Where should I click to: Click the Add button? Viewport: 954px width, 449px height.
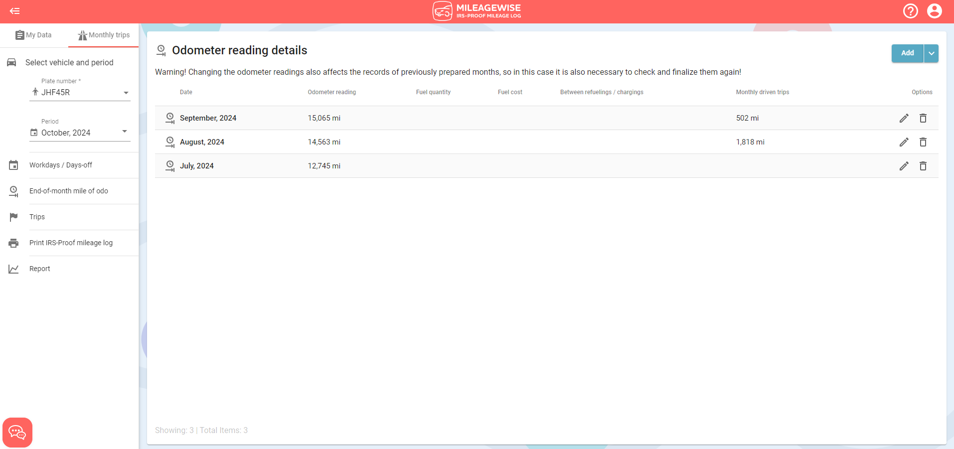click(908, 53)
